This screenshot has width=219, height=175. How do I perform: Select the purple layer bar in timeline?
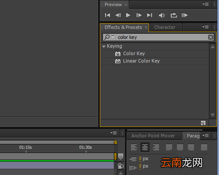pyautogui.click(x=57, y=166)
